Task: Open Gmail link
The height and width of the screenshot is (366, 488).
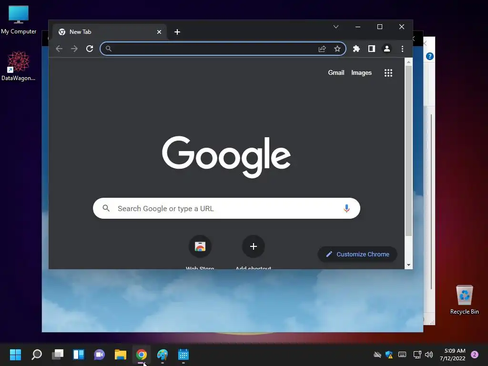Action: click(336, 72)
